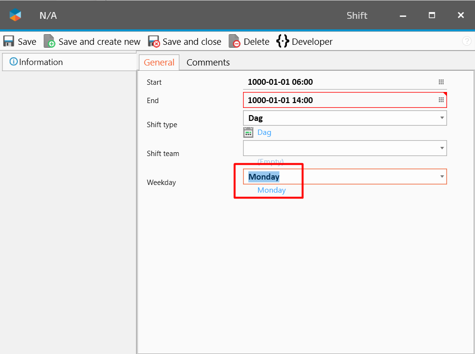Viewport: 475px width, 354px height.
Task: Click the help question mark icon
Action: (466, 41)
